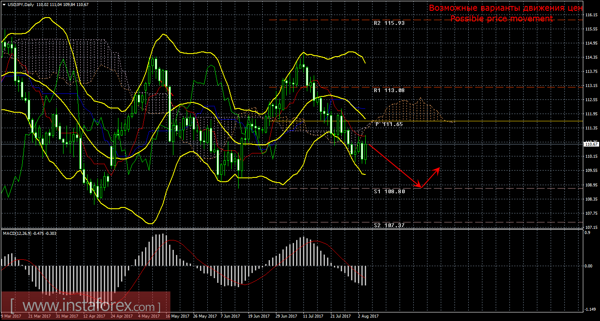Click 111.95 on the price axis

(x=591, y=114)
